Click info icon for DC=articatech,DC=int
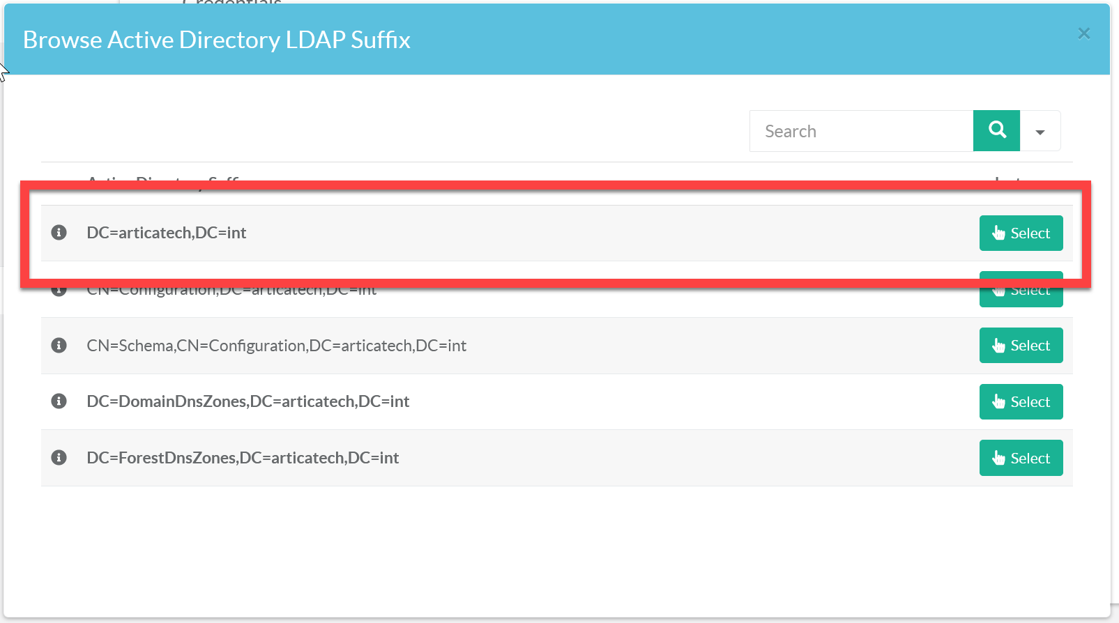Image resolution: width=1119 pixels, height=623 pixels. 59,233
